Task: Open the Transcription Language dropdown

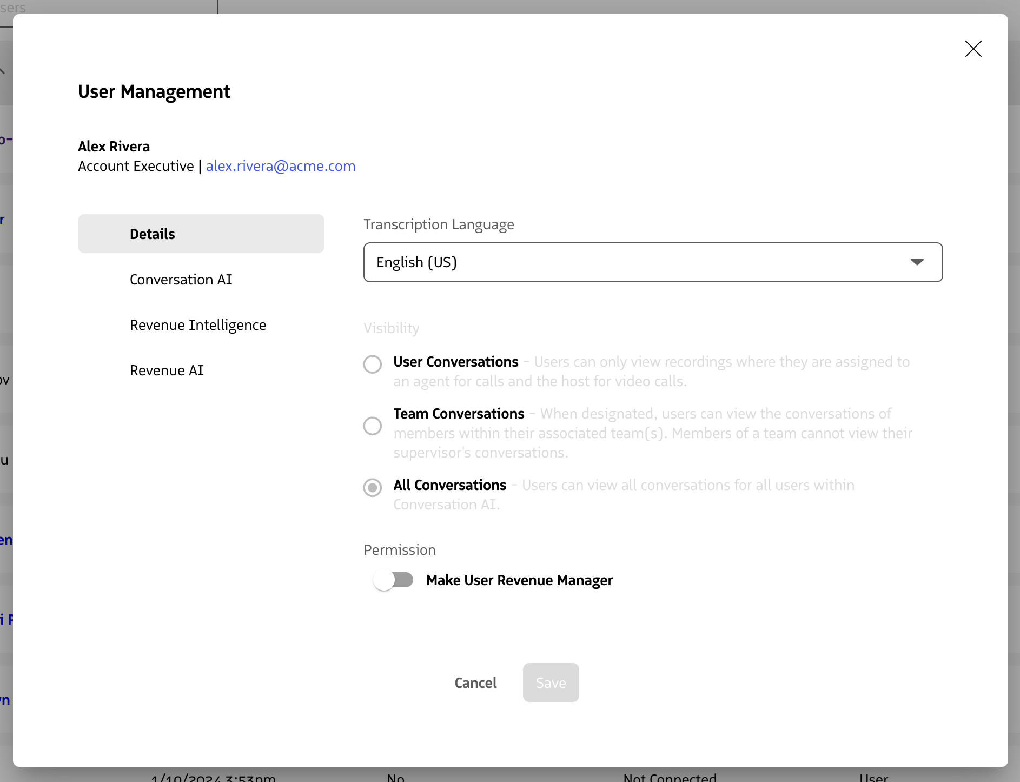Action: [652, 262]
